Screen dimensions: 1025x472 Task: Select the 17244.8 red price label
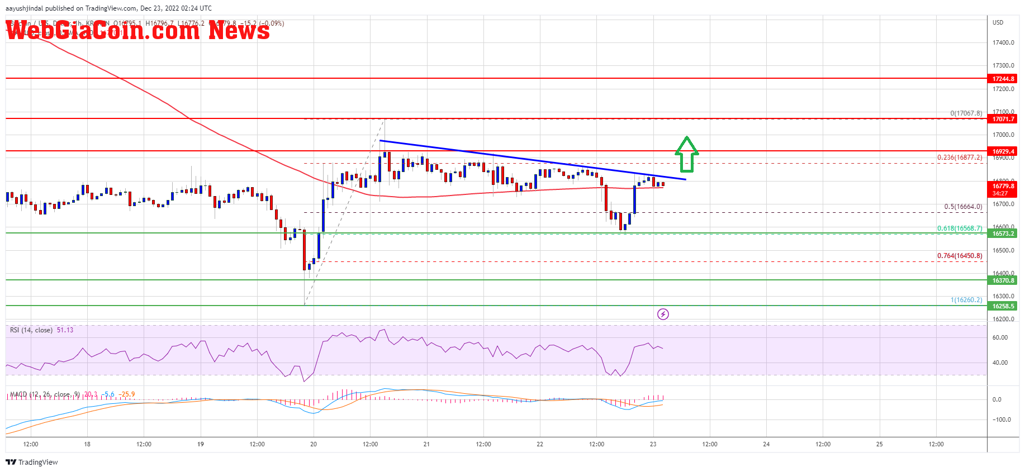click(x=1003, y=79)
